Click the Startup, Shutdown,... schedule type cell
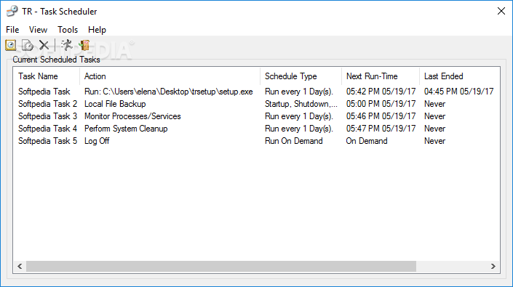Image resolution: width=513 pixels, height=287 pixels. coord(301,104)
